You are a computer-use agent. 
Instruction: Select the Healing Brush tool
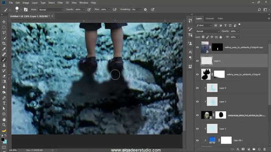click(4, 54)
